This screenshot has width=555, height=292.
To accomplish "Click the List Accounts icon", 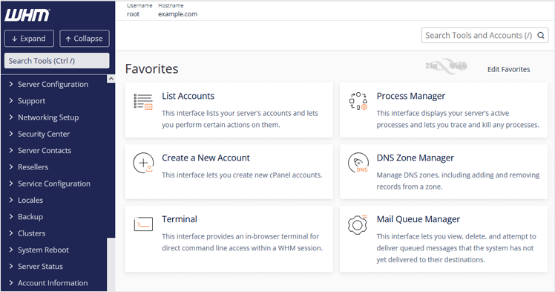I will coord(143,102).
